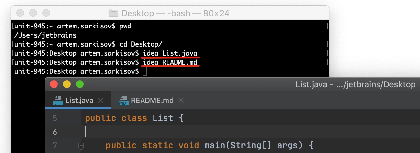
Task: Click the underlined 'idea README.md' command
Action: point(170,62)
